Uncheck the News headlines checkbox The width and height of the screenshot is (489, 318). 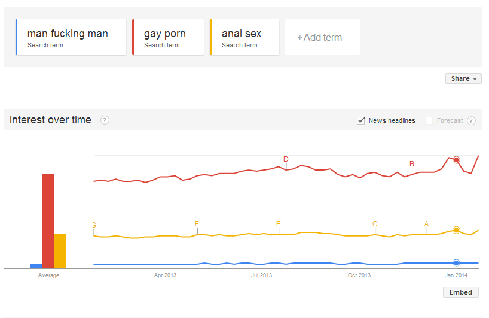(x=361, y=120)
